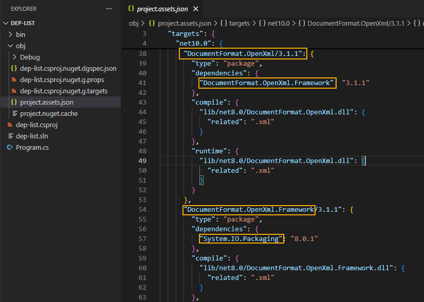
Task: Select the project.assets.json editor tab
Action: coord(162,9)
